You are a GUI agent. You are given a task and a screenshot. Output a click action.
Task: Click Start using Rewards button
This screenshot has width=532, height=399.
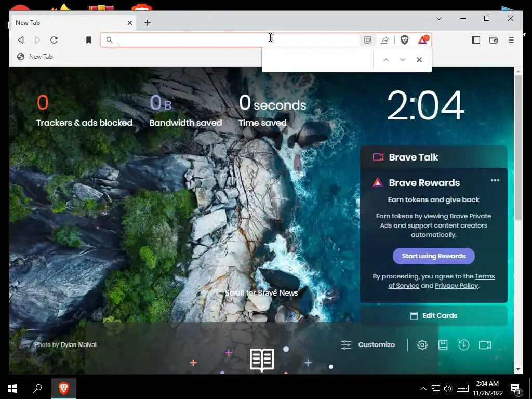434,256
